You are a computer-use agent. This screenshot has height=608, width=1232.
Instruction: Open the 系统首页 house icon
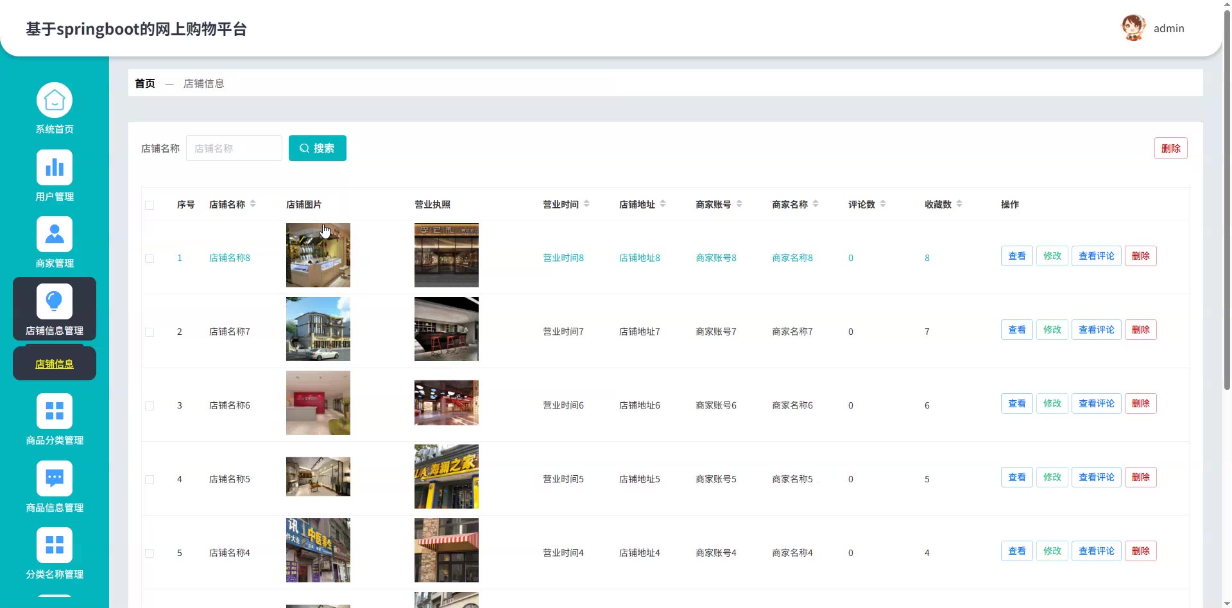coord(55,101)
